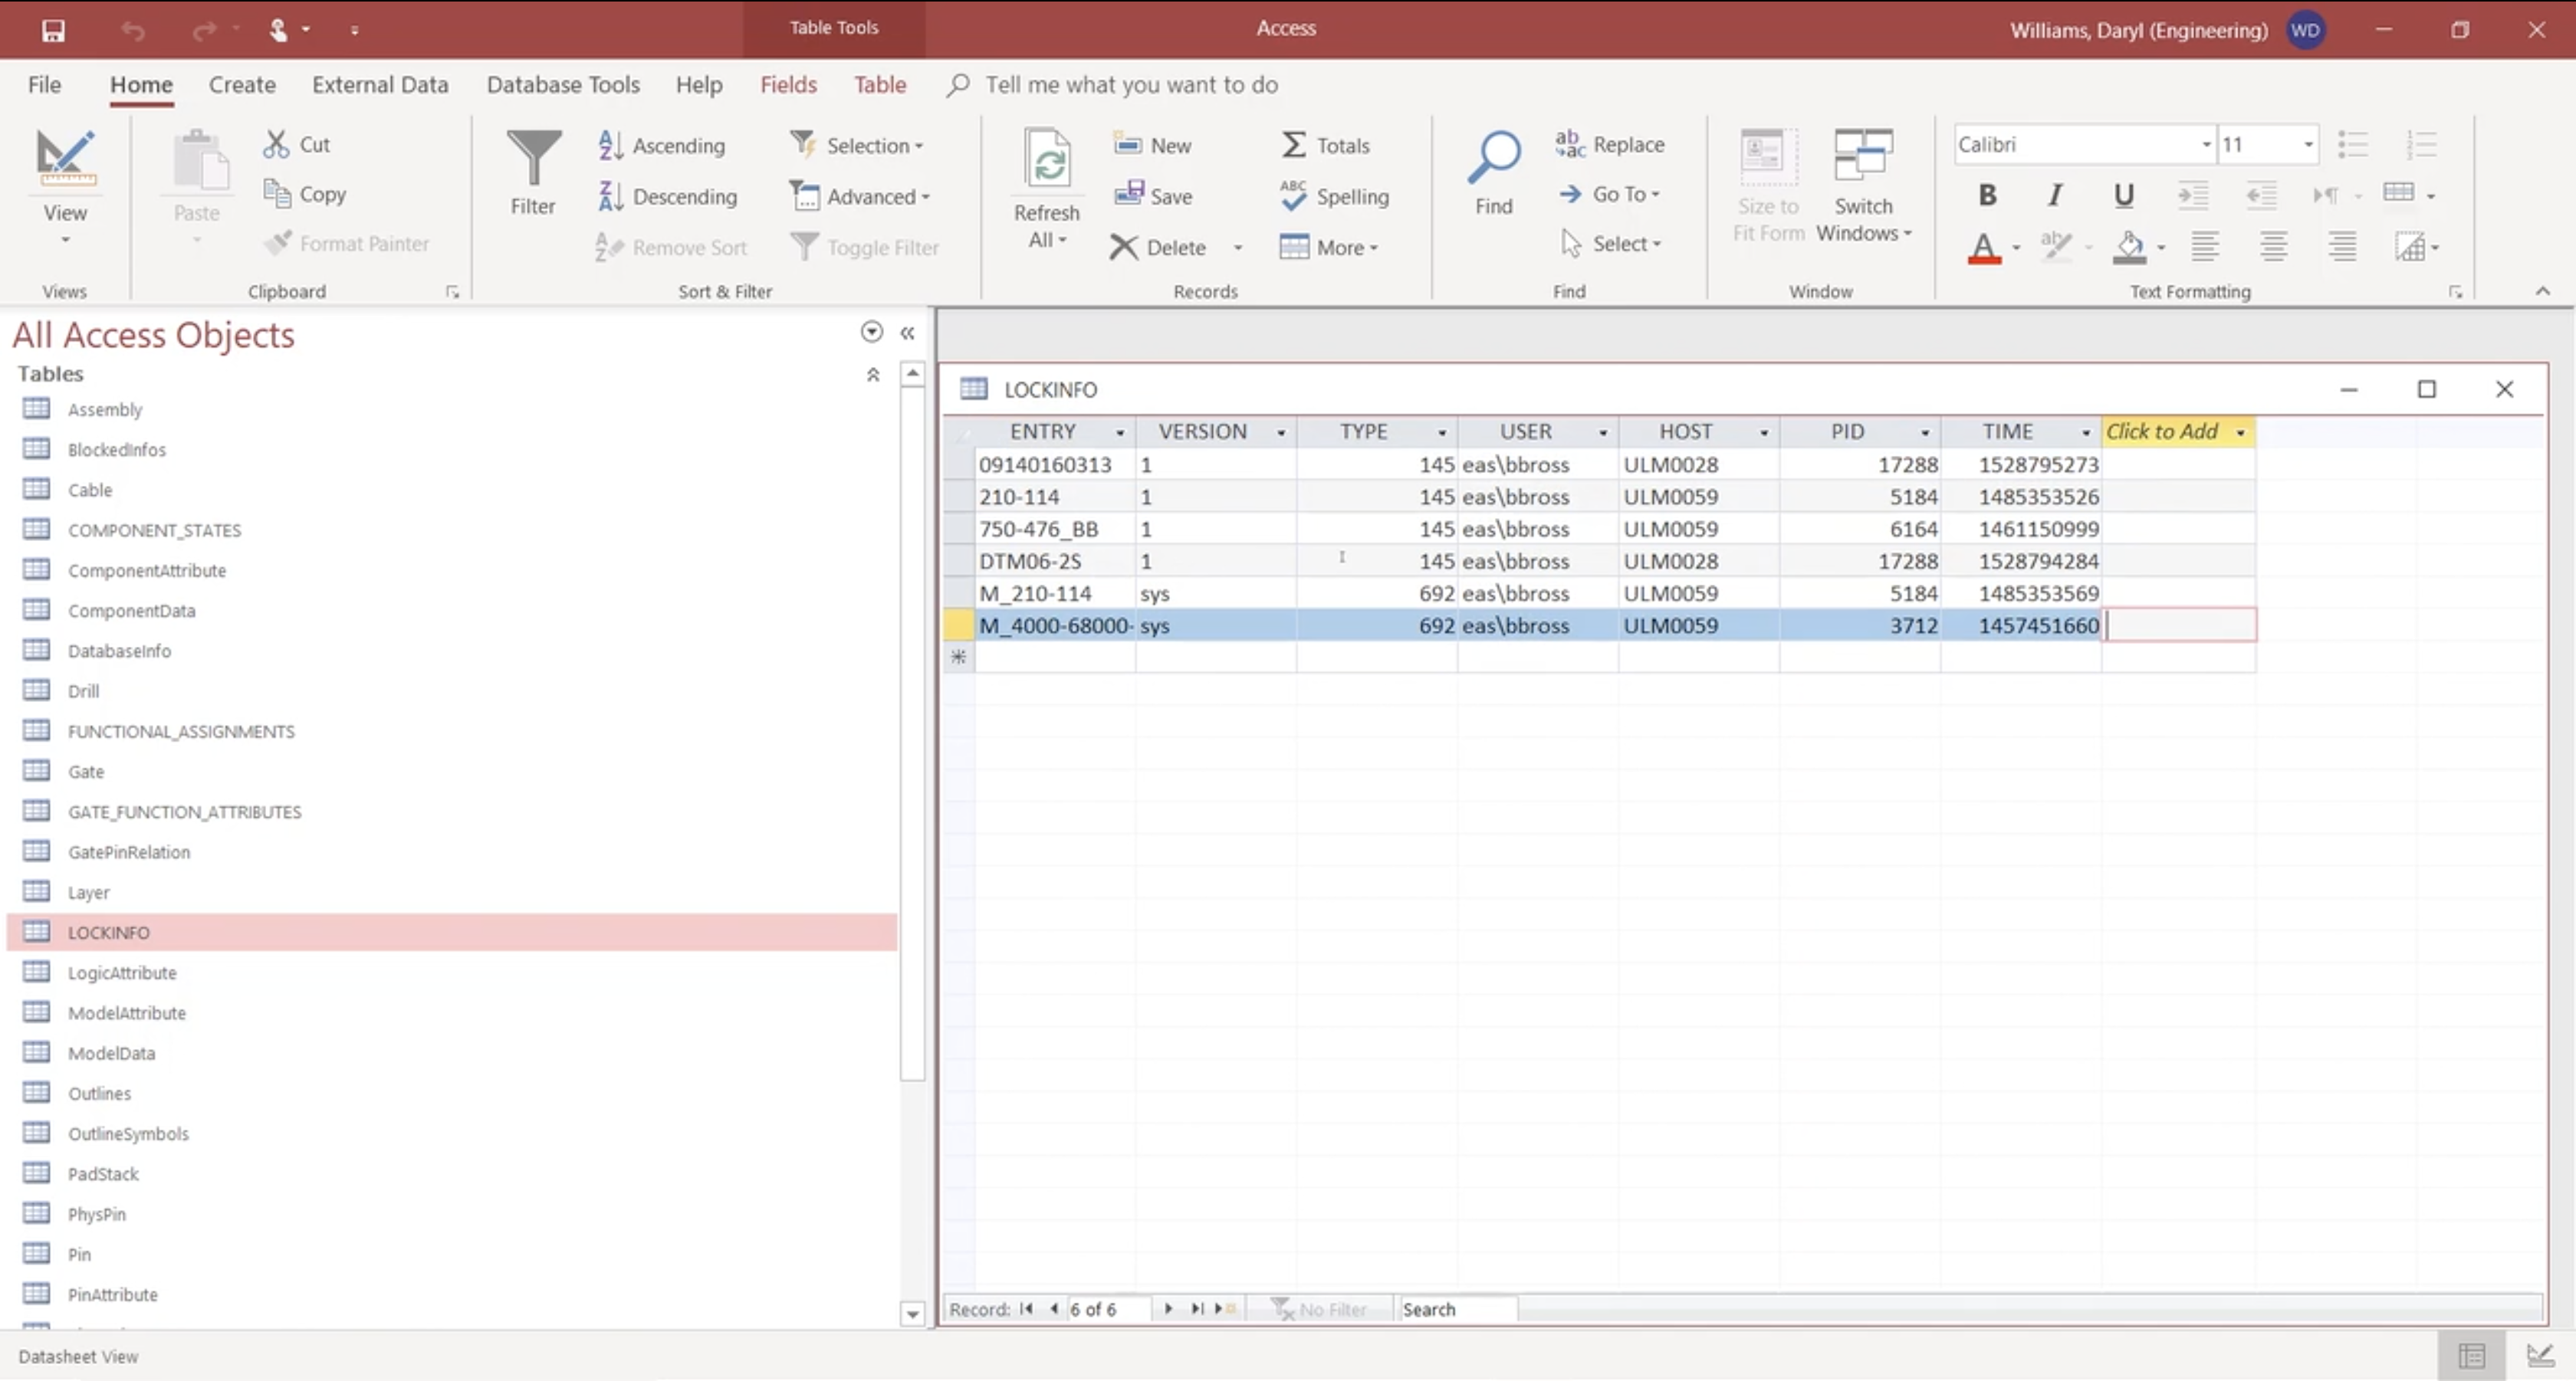Image resolution: width=2576 pixels, height=1381 pixels.
Task: Click the Remove Sort icon
Action: pos(610,247)
